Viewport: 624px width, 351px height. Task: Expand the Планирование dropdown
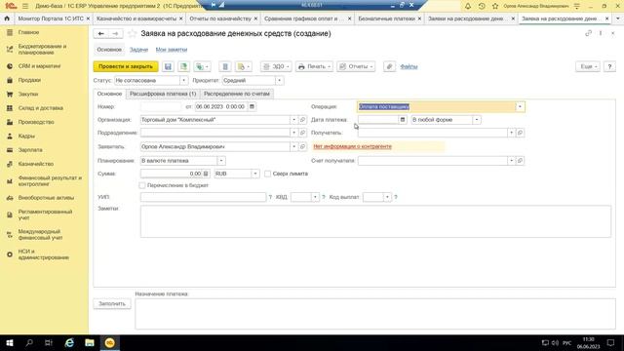click(221, 160)
